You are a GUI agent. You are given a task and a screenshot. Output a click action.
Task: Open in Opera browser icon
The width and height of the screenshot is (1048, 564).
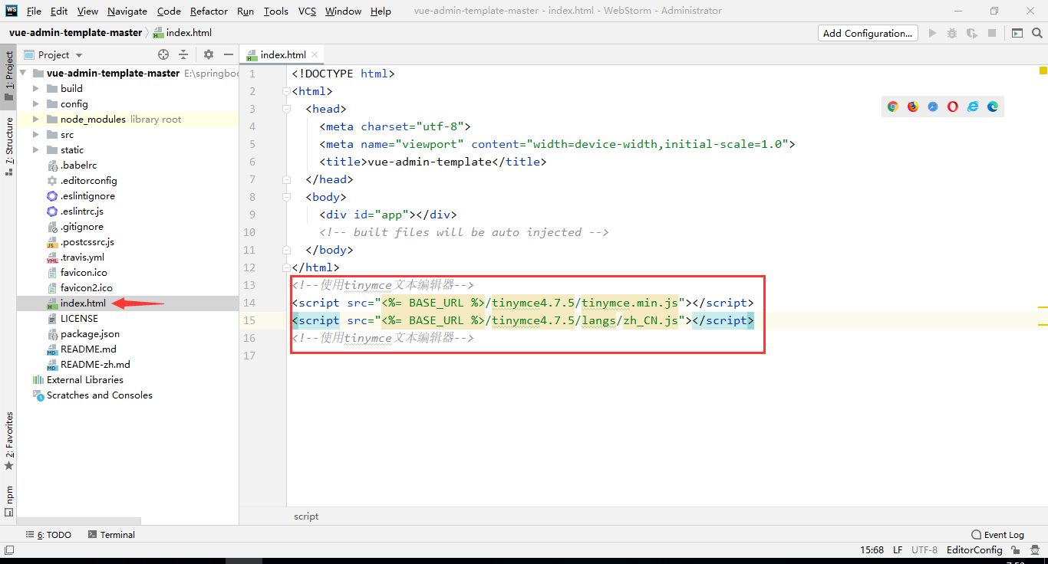[x=953, y=107]
